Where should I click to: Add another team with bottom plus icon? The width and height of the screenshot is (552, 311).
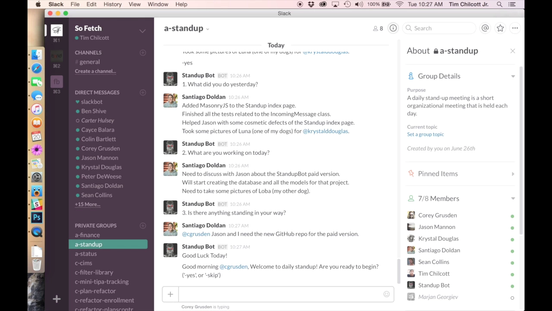click(x=56, y=299)
